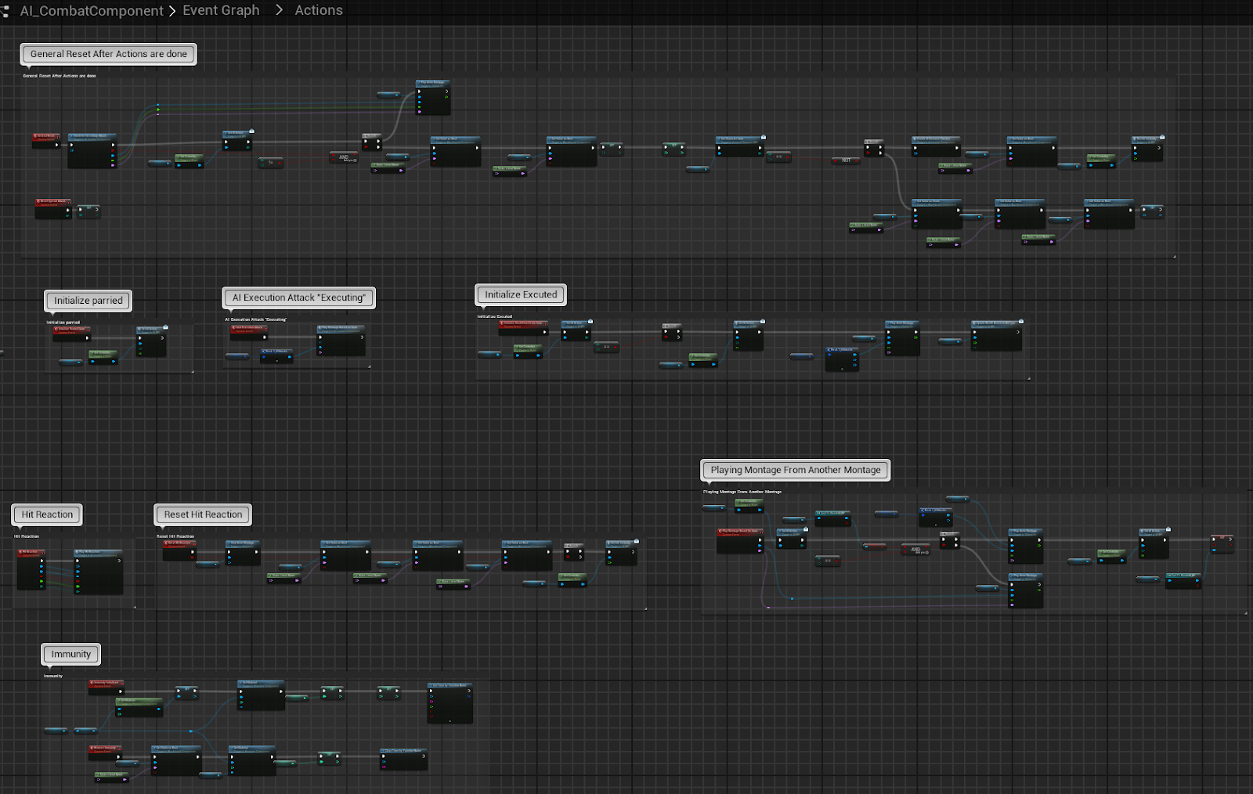Select the Immunity comment bubble

coord(71,654)
